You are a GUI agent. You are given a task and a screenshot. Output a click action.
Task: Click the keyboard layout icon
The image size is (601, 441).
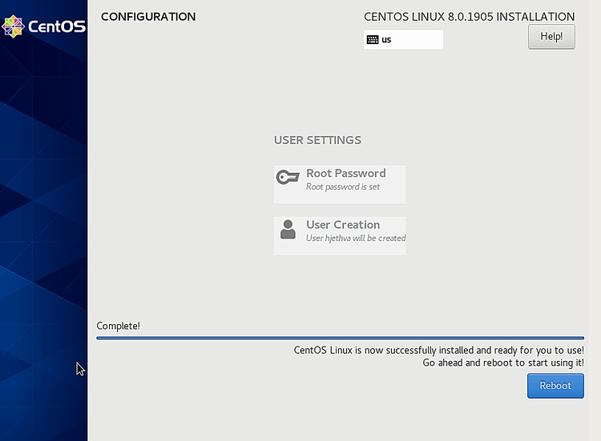373,39
